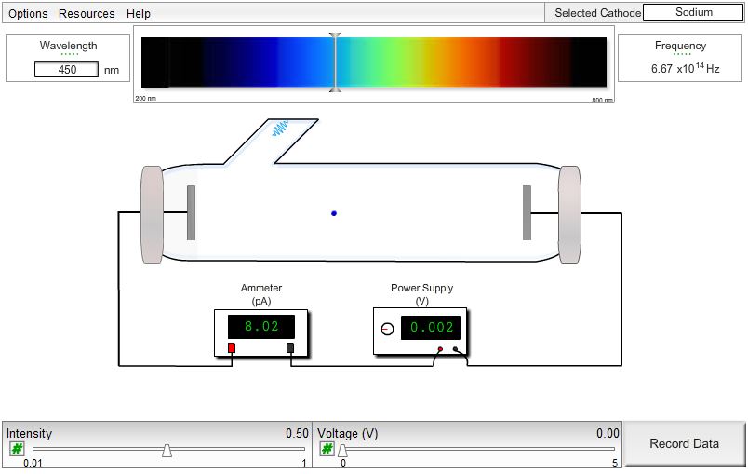Click the ammeter red terminal
This screenshot has width=748, height=474.
click(x=232, y=347)
